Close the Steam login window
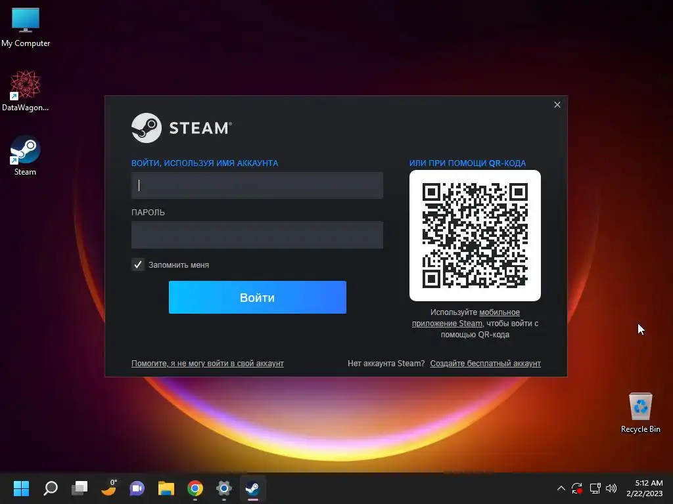This screenshot has width=673, height=504. click(557, 104)
